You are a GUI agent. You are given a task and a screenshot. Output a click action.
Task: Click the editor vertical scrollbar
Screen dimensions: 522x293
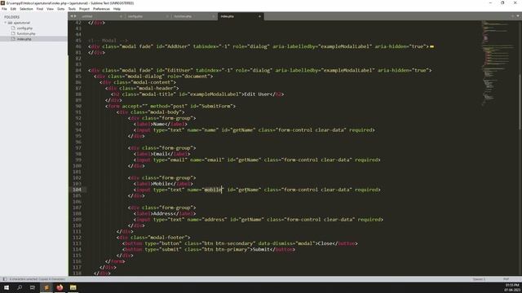(520, 101)
